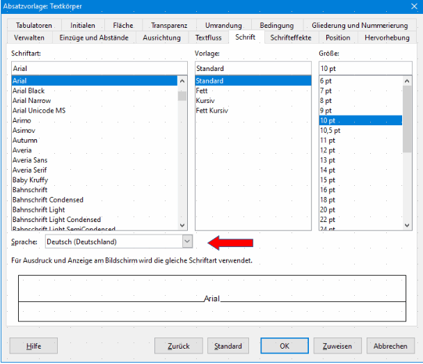Open the Transparenz tab
Screen dimensions: 423x364
169,25
